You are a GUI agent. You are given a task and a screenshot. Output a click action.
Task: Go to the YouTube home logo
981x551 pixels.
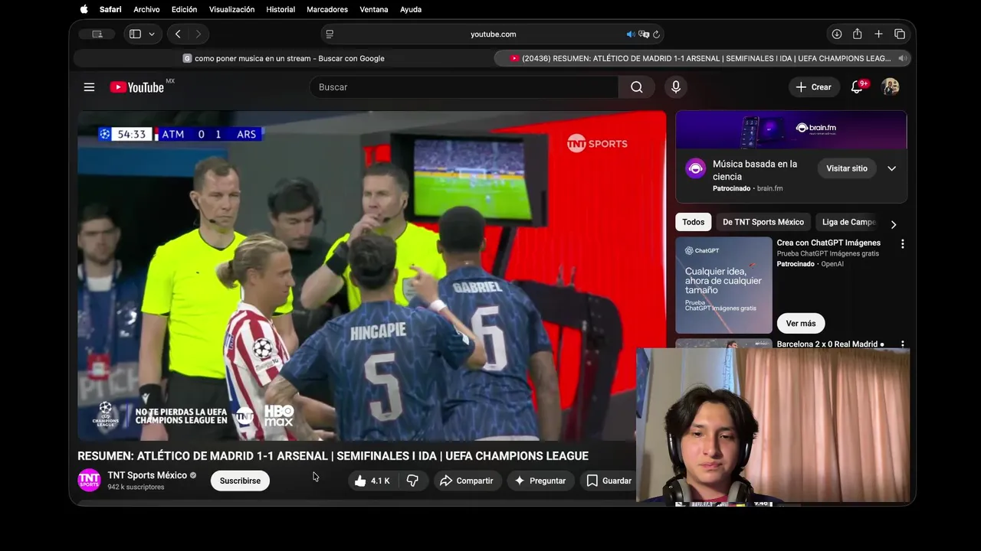point(137,87)
